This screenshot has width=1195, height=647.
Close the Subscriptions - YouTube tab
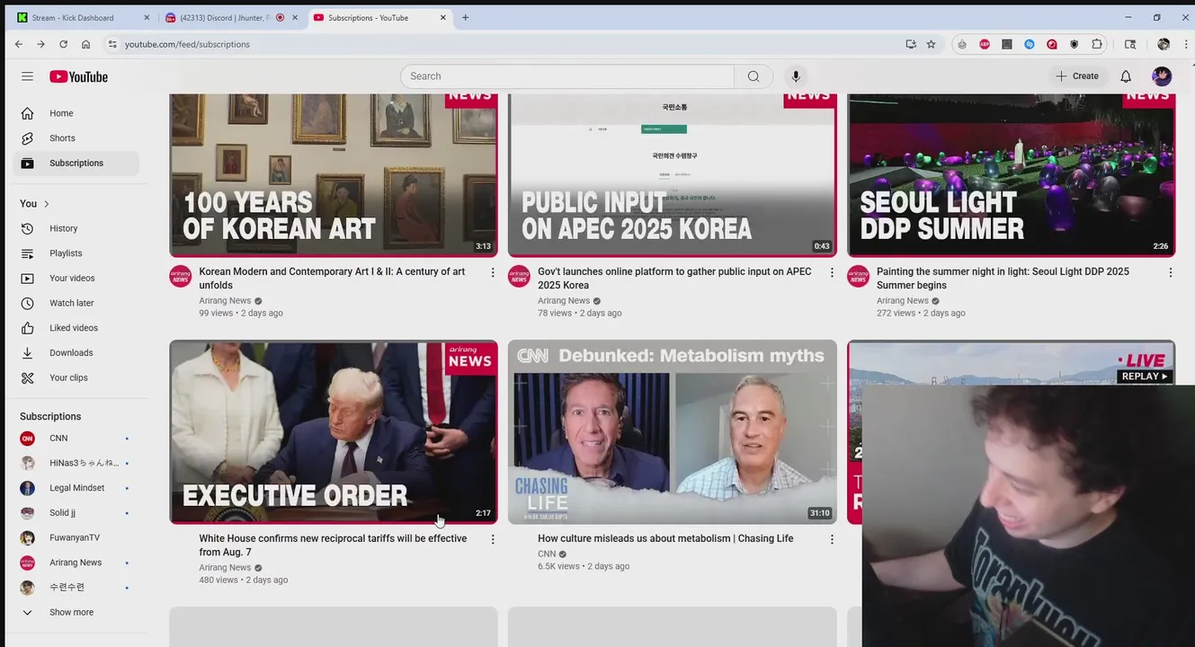pyautogui.click(x=443, y=17)
